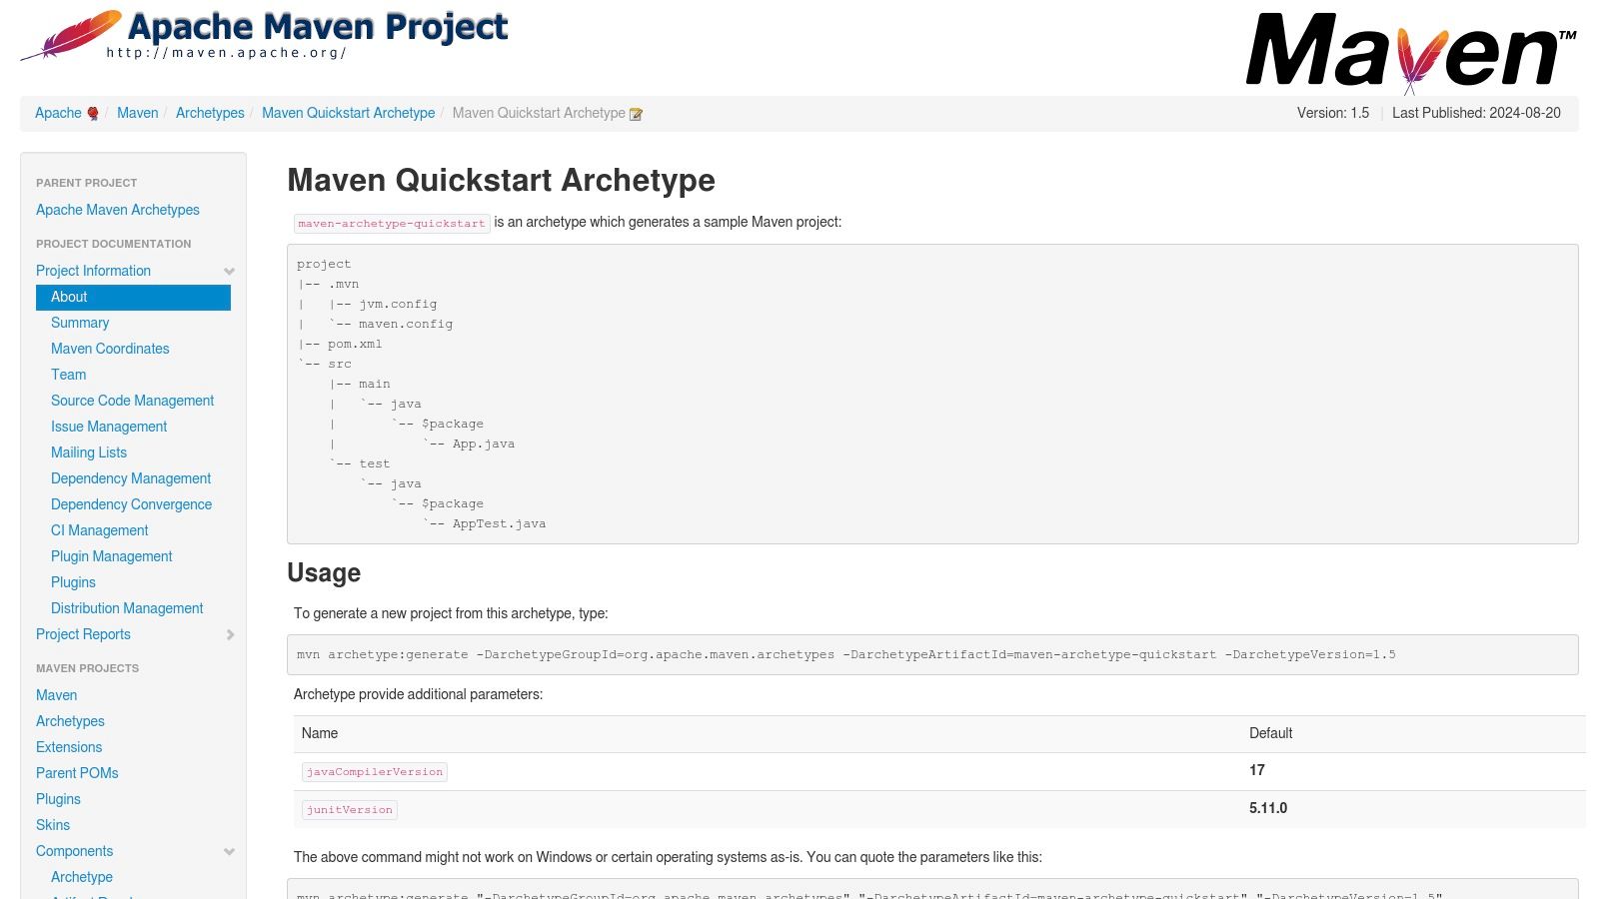1599x899 pixels.
Task: Open the Summary page
Action: (80, 323)
